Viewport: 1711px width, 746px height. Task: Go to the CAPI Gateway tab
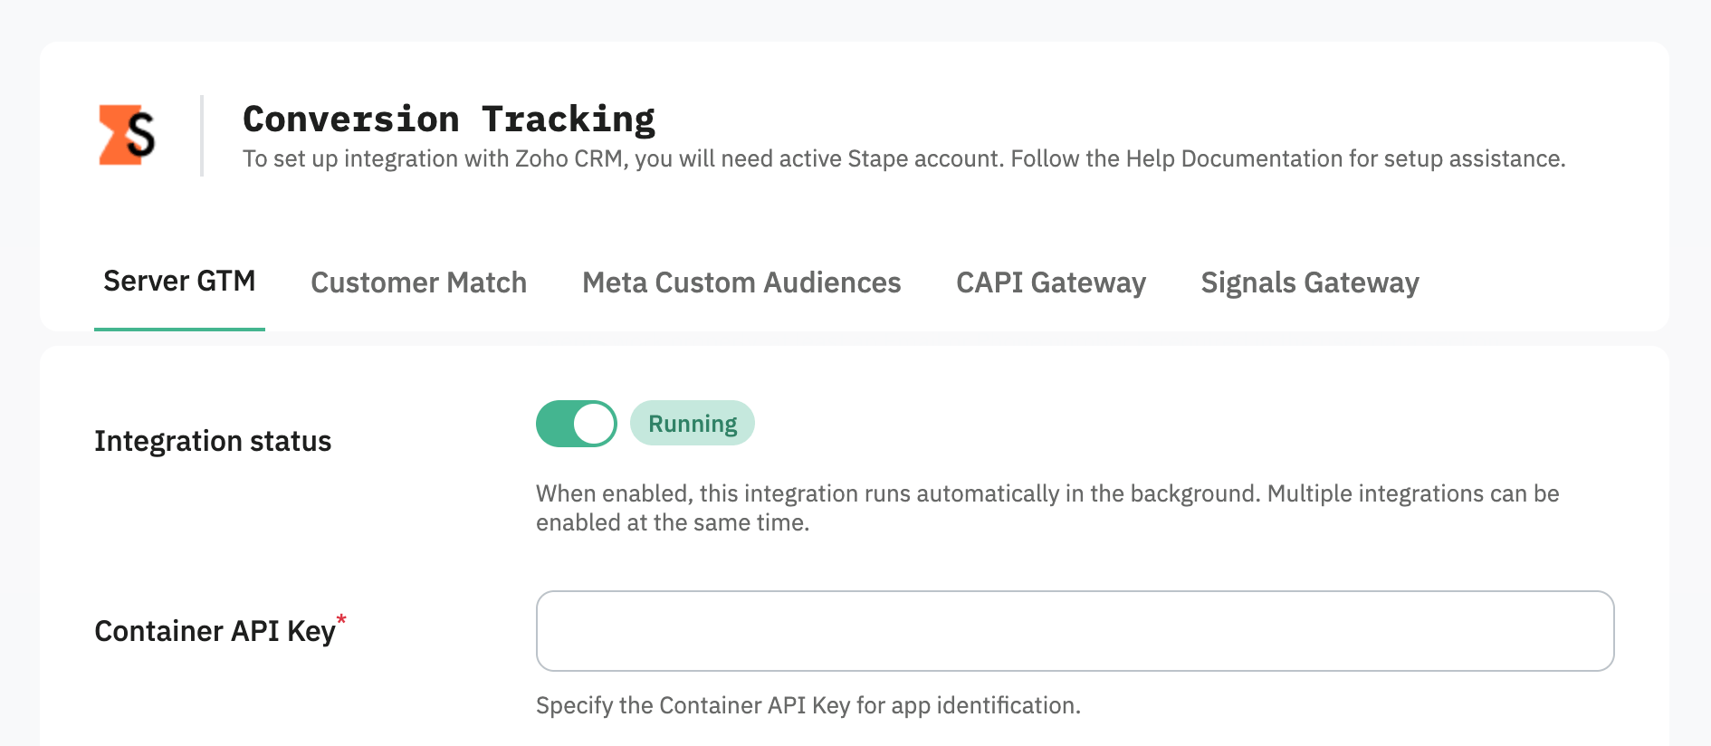[1051, 282]
